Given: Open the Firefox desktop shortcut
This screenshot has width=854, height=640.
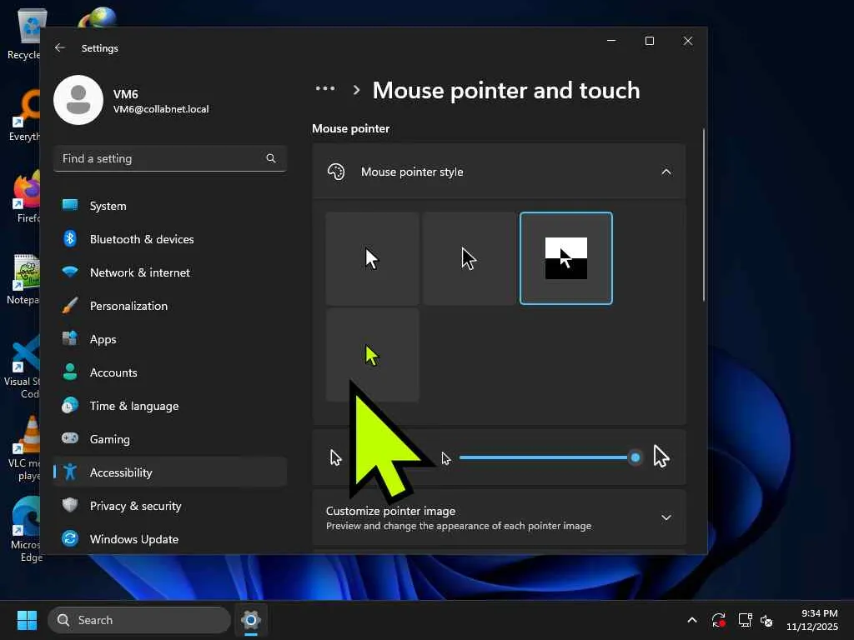Looking at the screenshot, I should [x=25, y=196].
